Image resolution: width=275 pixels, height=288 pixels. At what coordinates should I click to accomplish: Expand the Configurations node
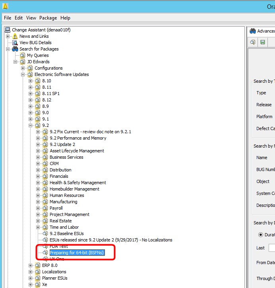tap(23, 68)
